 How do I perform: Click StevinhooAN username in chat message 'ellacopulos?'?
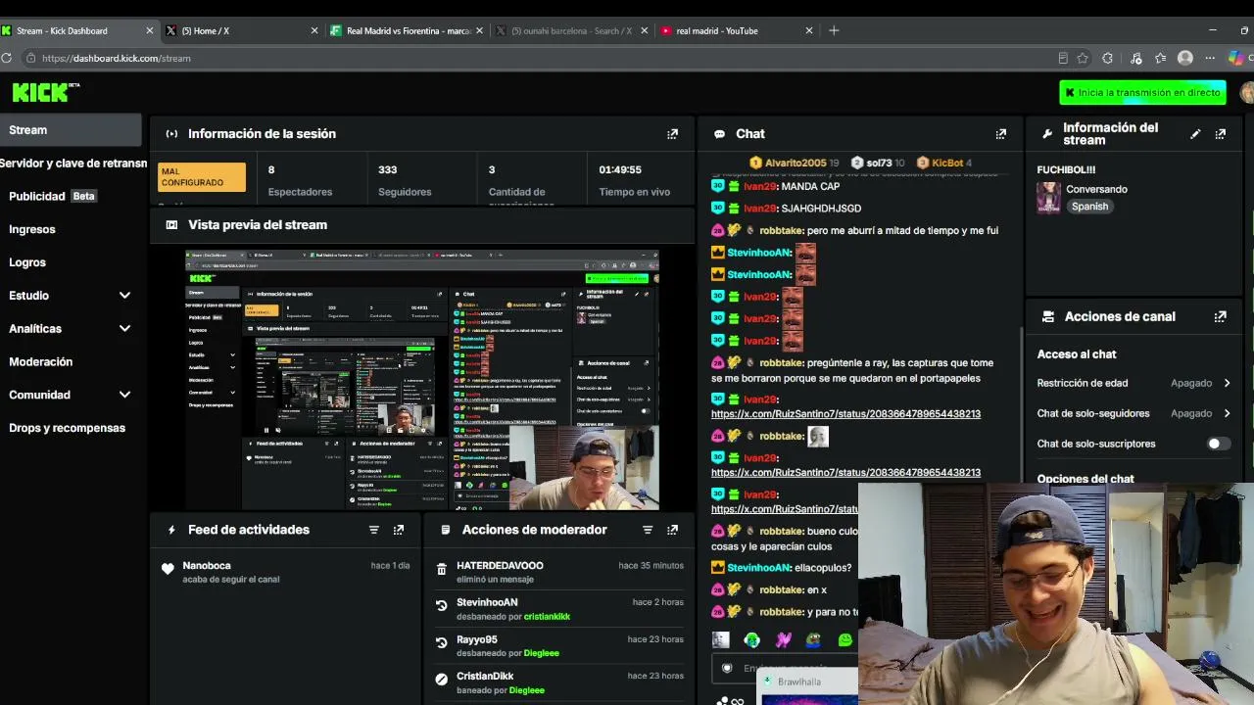pos(759,568)
